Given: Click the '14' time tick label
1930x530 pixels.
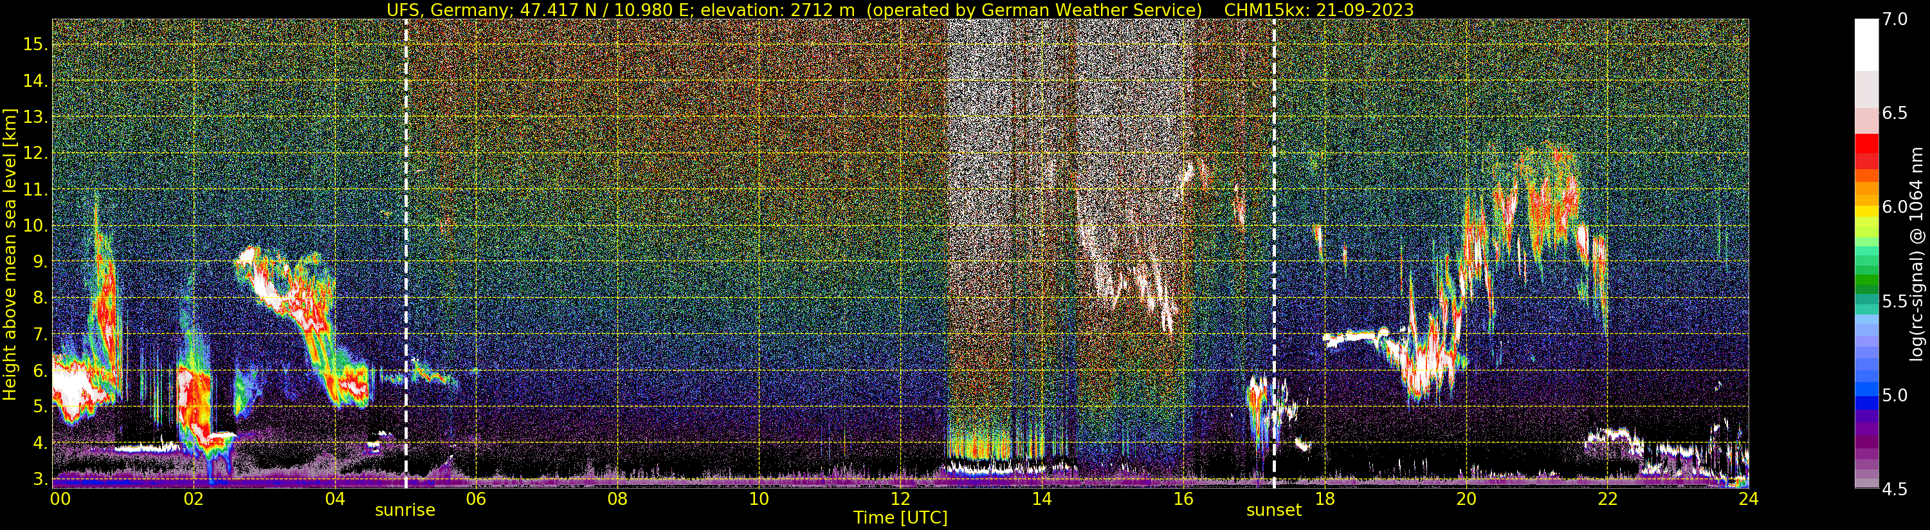Looking at the screenshot, I should click(1041, 498).
